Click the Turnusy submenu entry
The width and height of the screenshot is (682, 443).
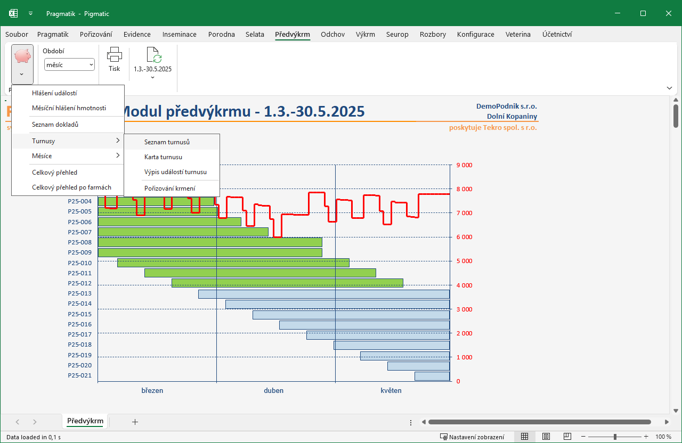[68, 141]
